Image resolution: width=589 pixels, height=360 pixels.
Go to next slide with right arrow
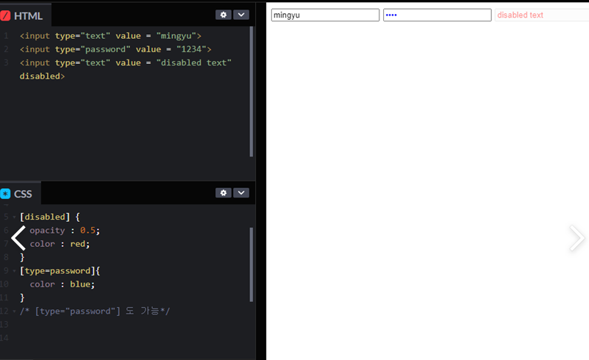click(577, 238)
